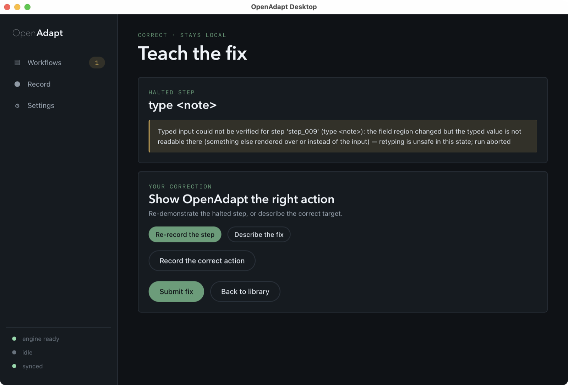Click the OpenAdapt logo

(38, 33)
